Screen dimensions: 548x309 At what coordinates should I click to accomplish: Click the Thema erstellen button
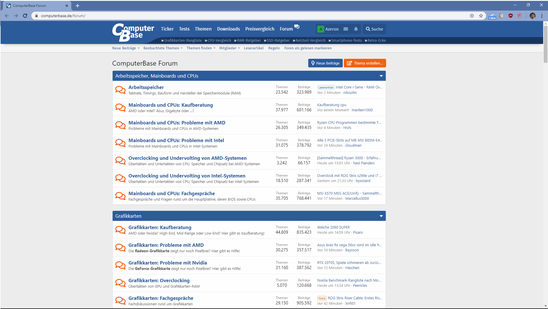365,63
